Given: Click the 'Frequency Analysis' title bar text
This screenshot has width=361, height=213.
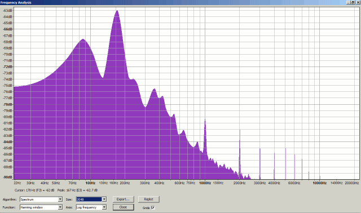Looking at the screenshot, I should coord(16,2).
